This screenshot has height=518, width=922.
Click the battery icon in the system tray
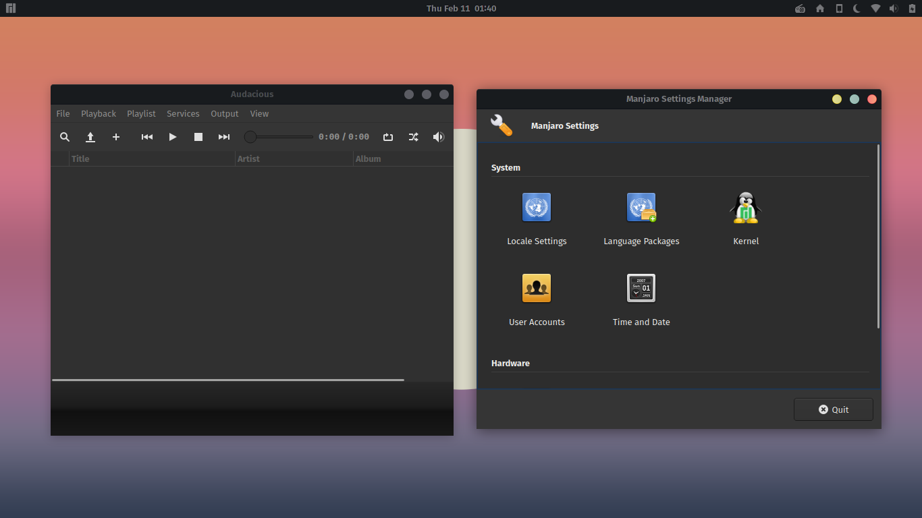pos(911,8)
